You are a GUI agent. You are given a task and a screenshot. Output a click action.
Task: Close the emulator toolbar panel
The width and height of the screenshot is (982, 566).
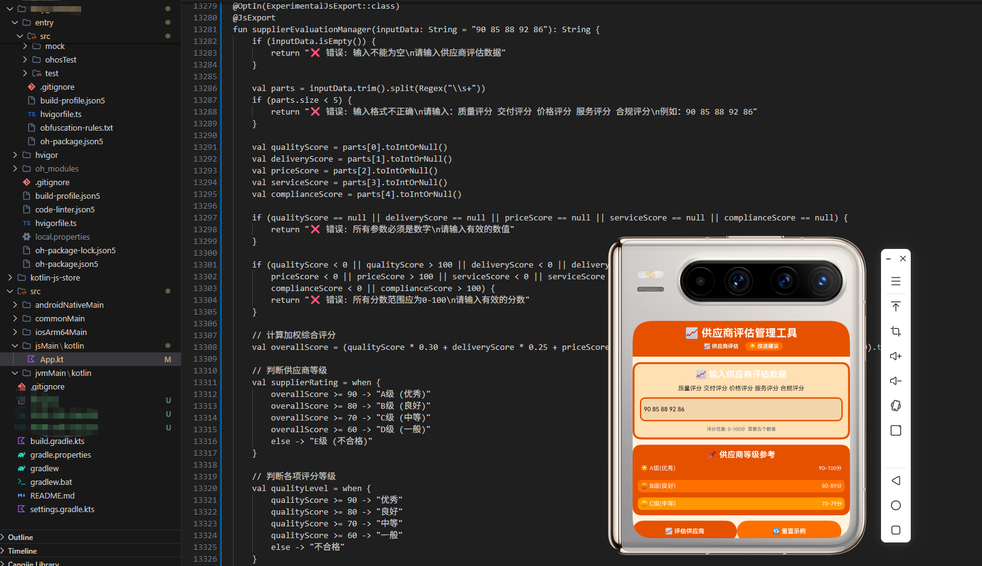coord(903,259)
